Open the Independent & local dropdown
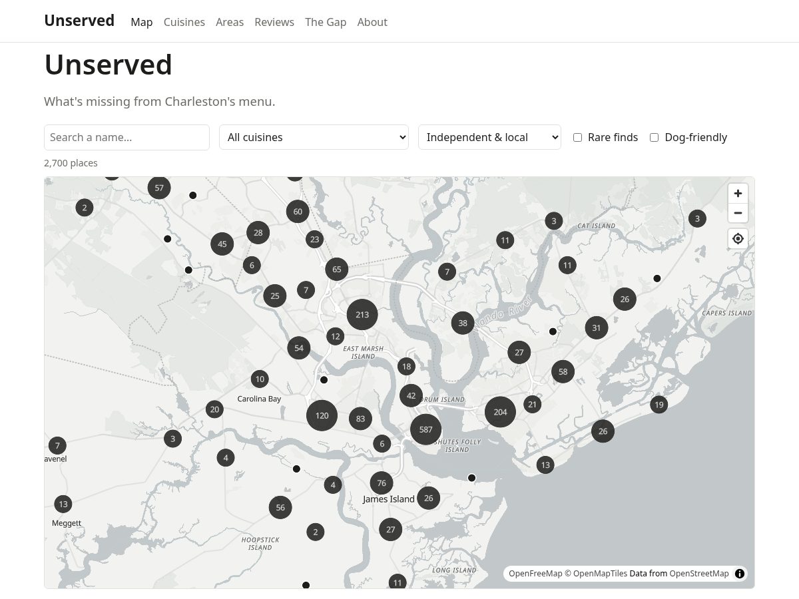 [489, 137]
